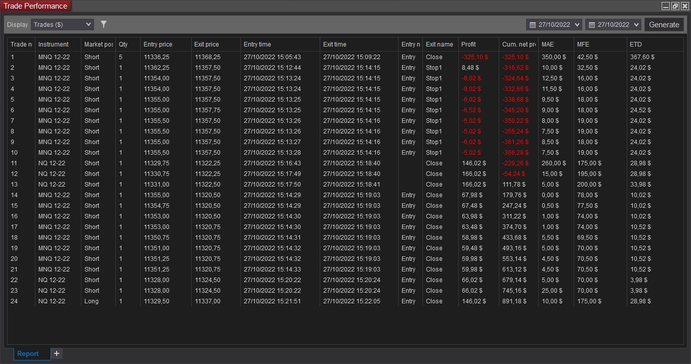Select exit time 27/10/2022 15:22:05
Viewport: 691px width, 364px height.
point(352,301)
